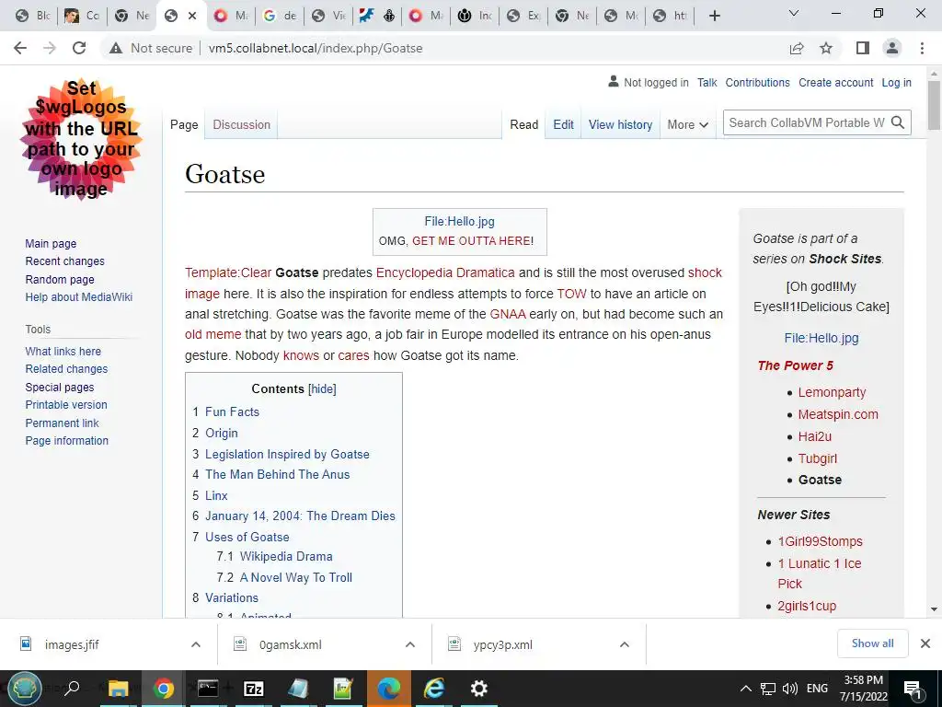Reload the page with refresh icon
Image resolution: width=942 pixels, height=707 pixels.
coord(79,48)
